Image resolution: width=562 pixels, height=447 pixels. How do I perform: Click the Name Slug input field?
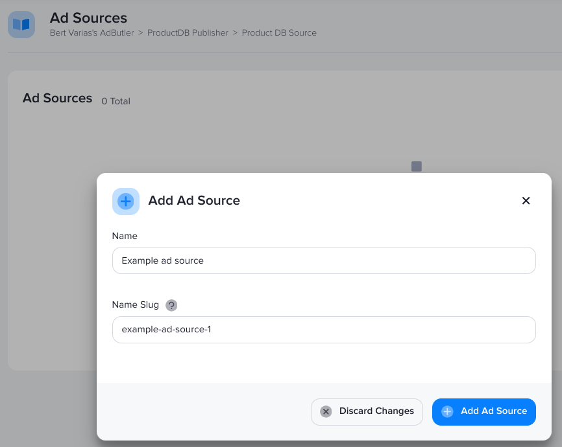click(324, 330)
